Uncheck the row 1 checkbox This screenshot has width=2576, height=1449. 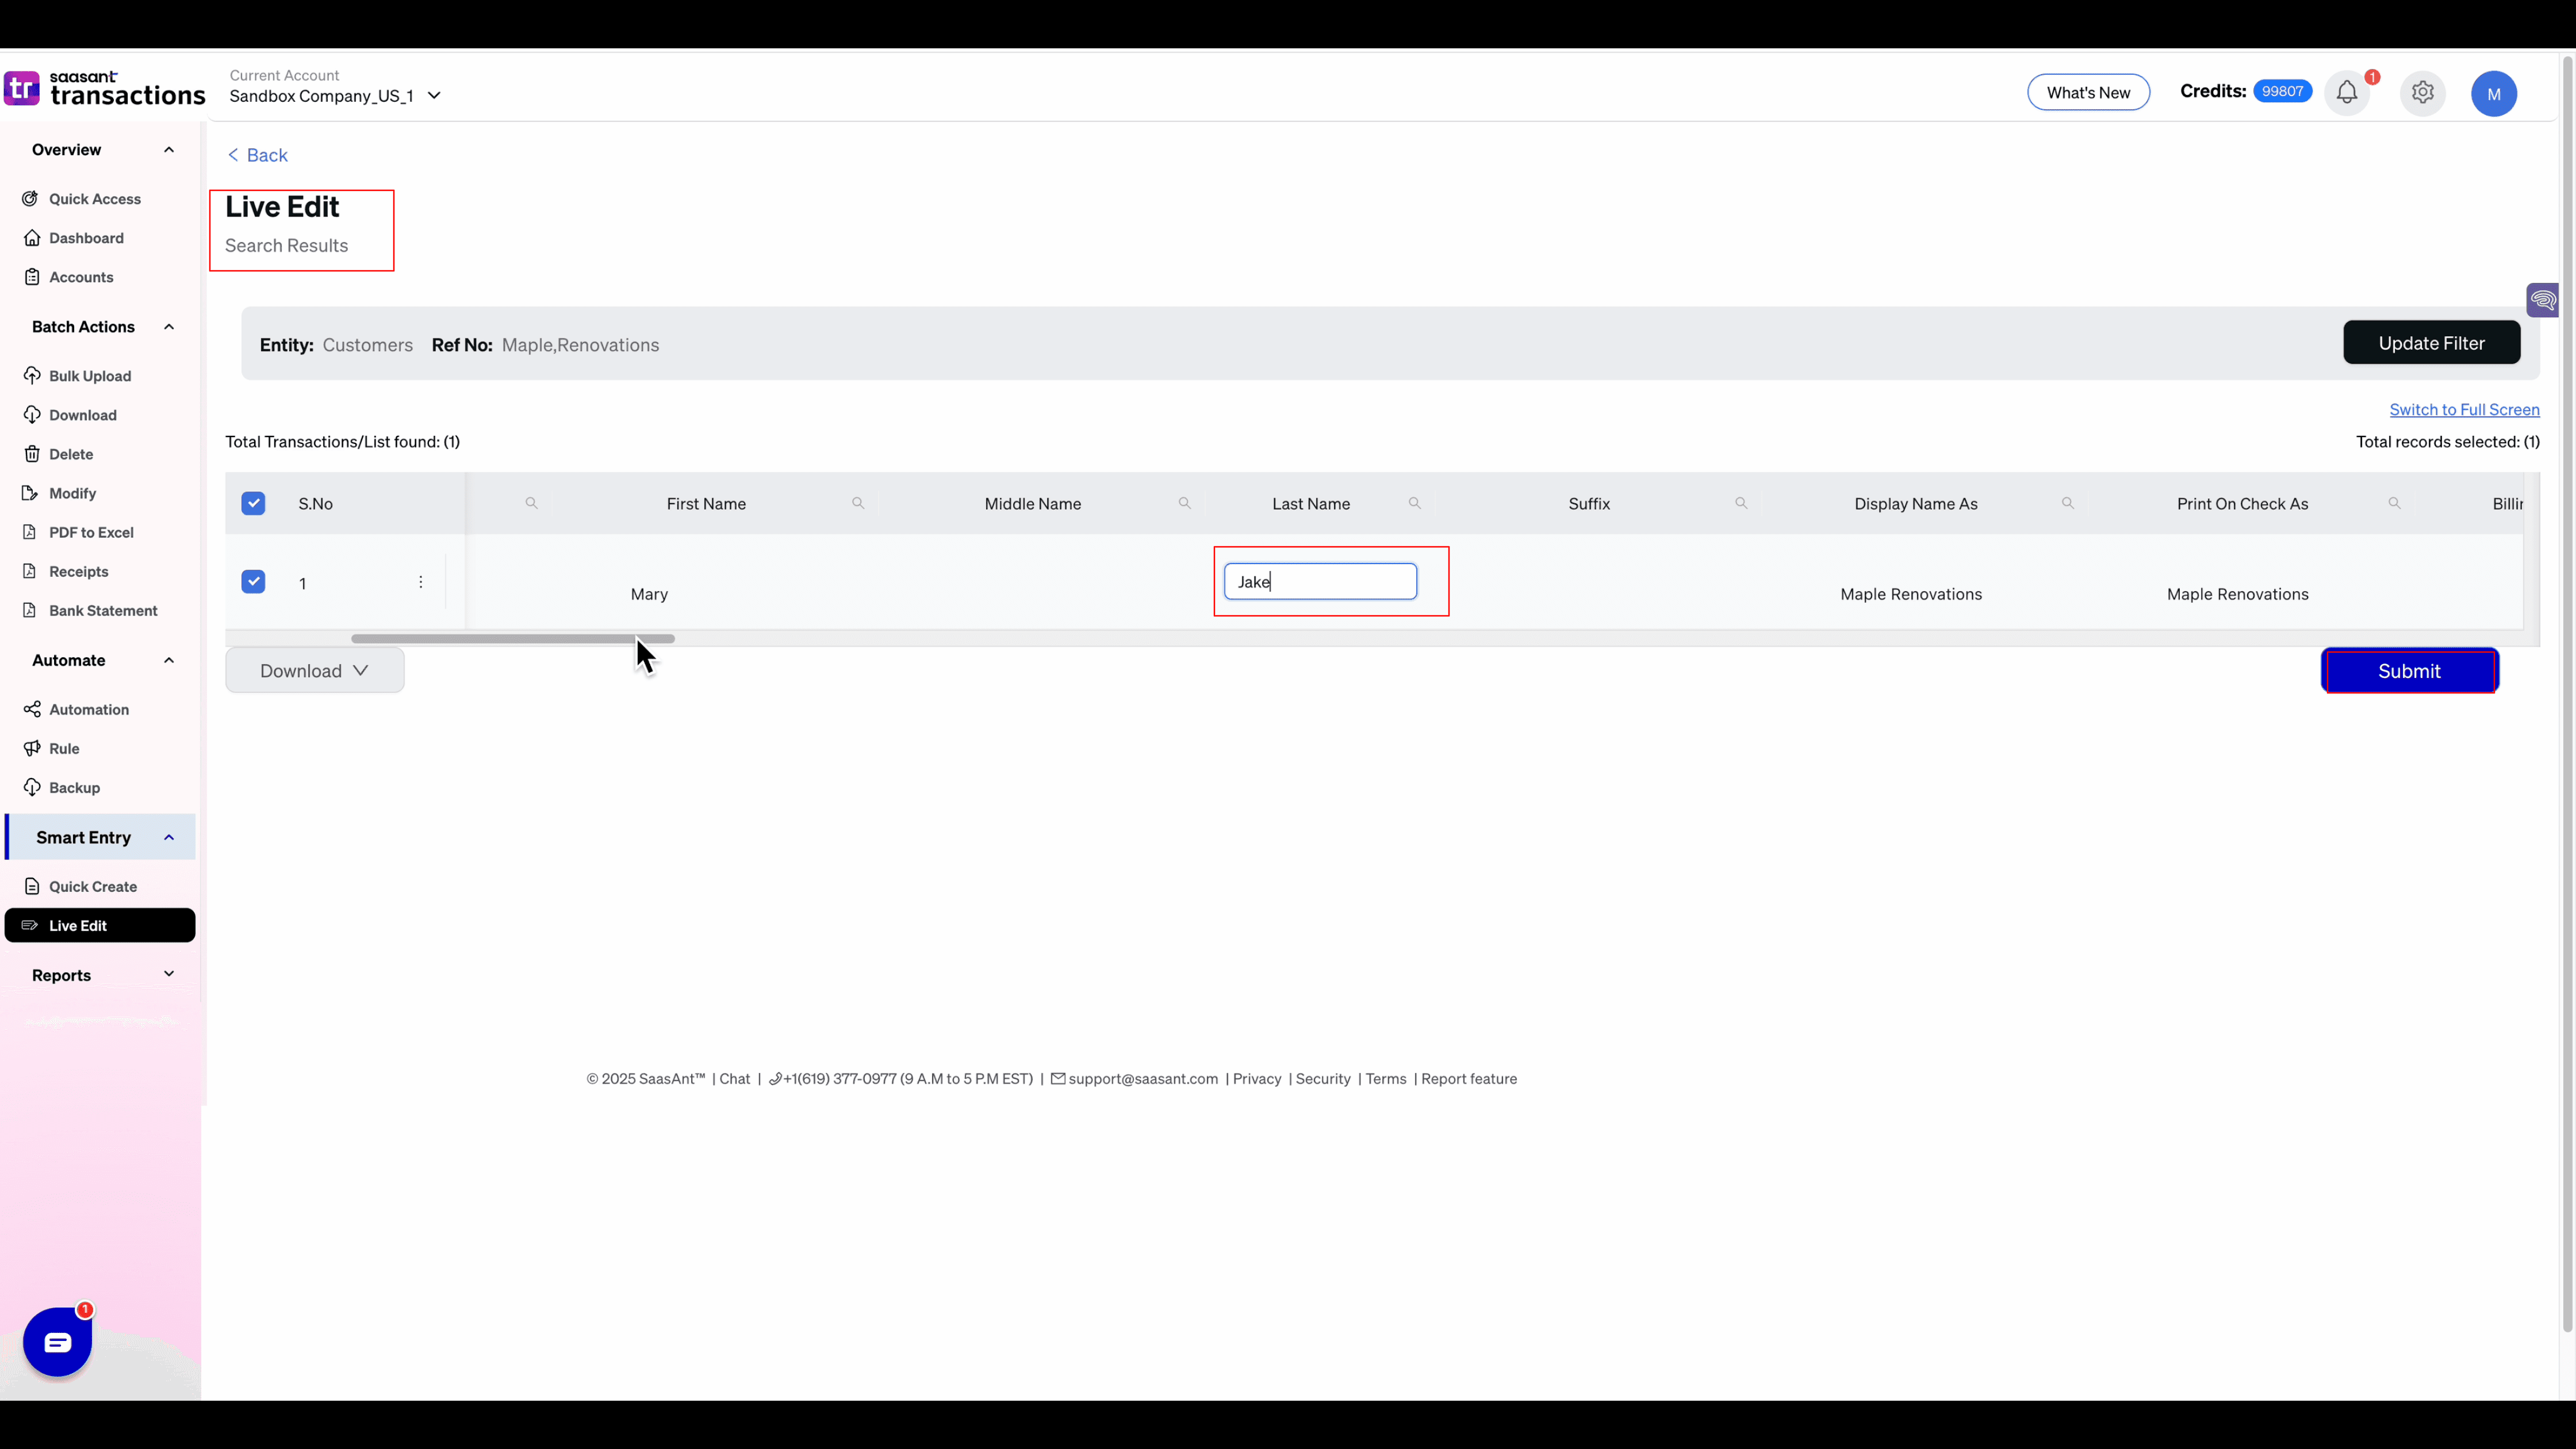[253, 581]
